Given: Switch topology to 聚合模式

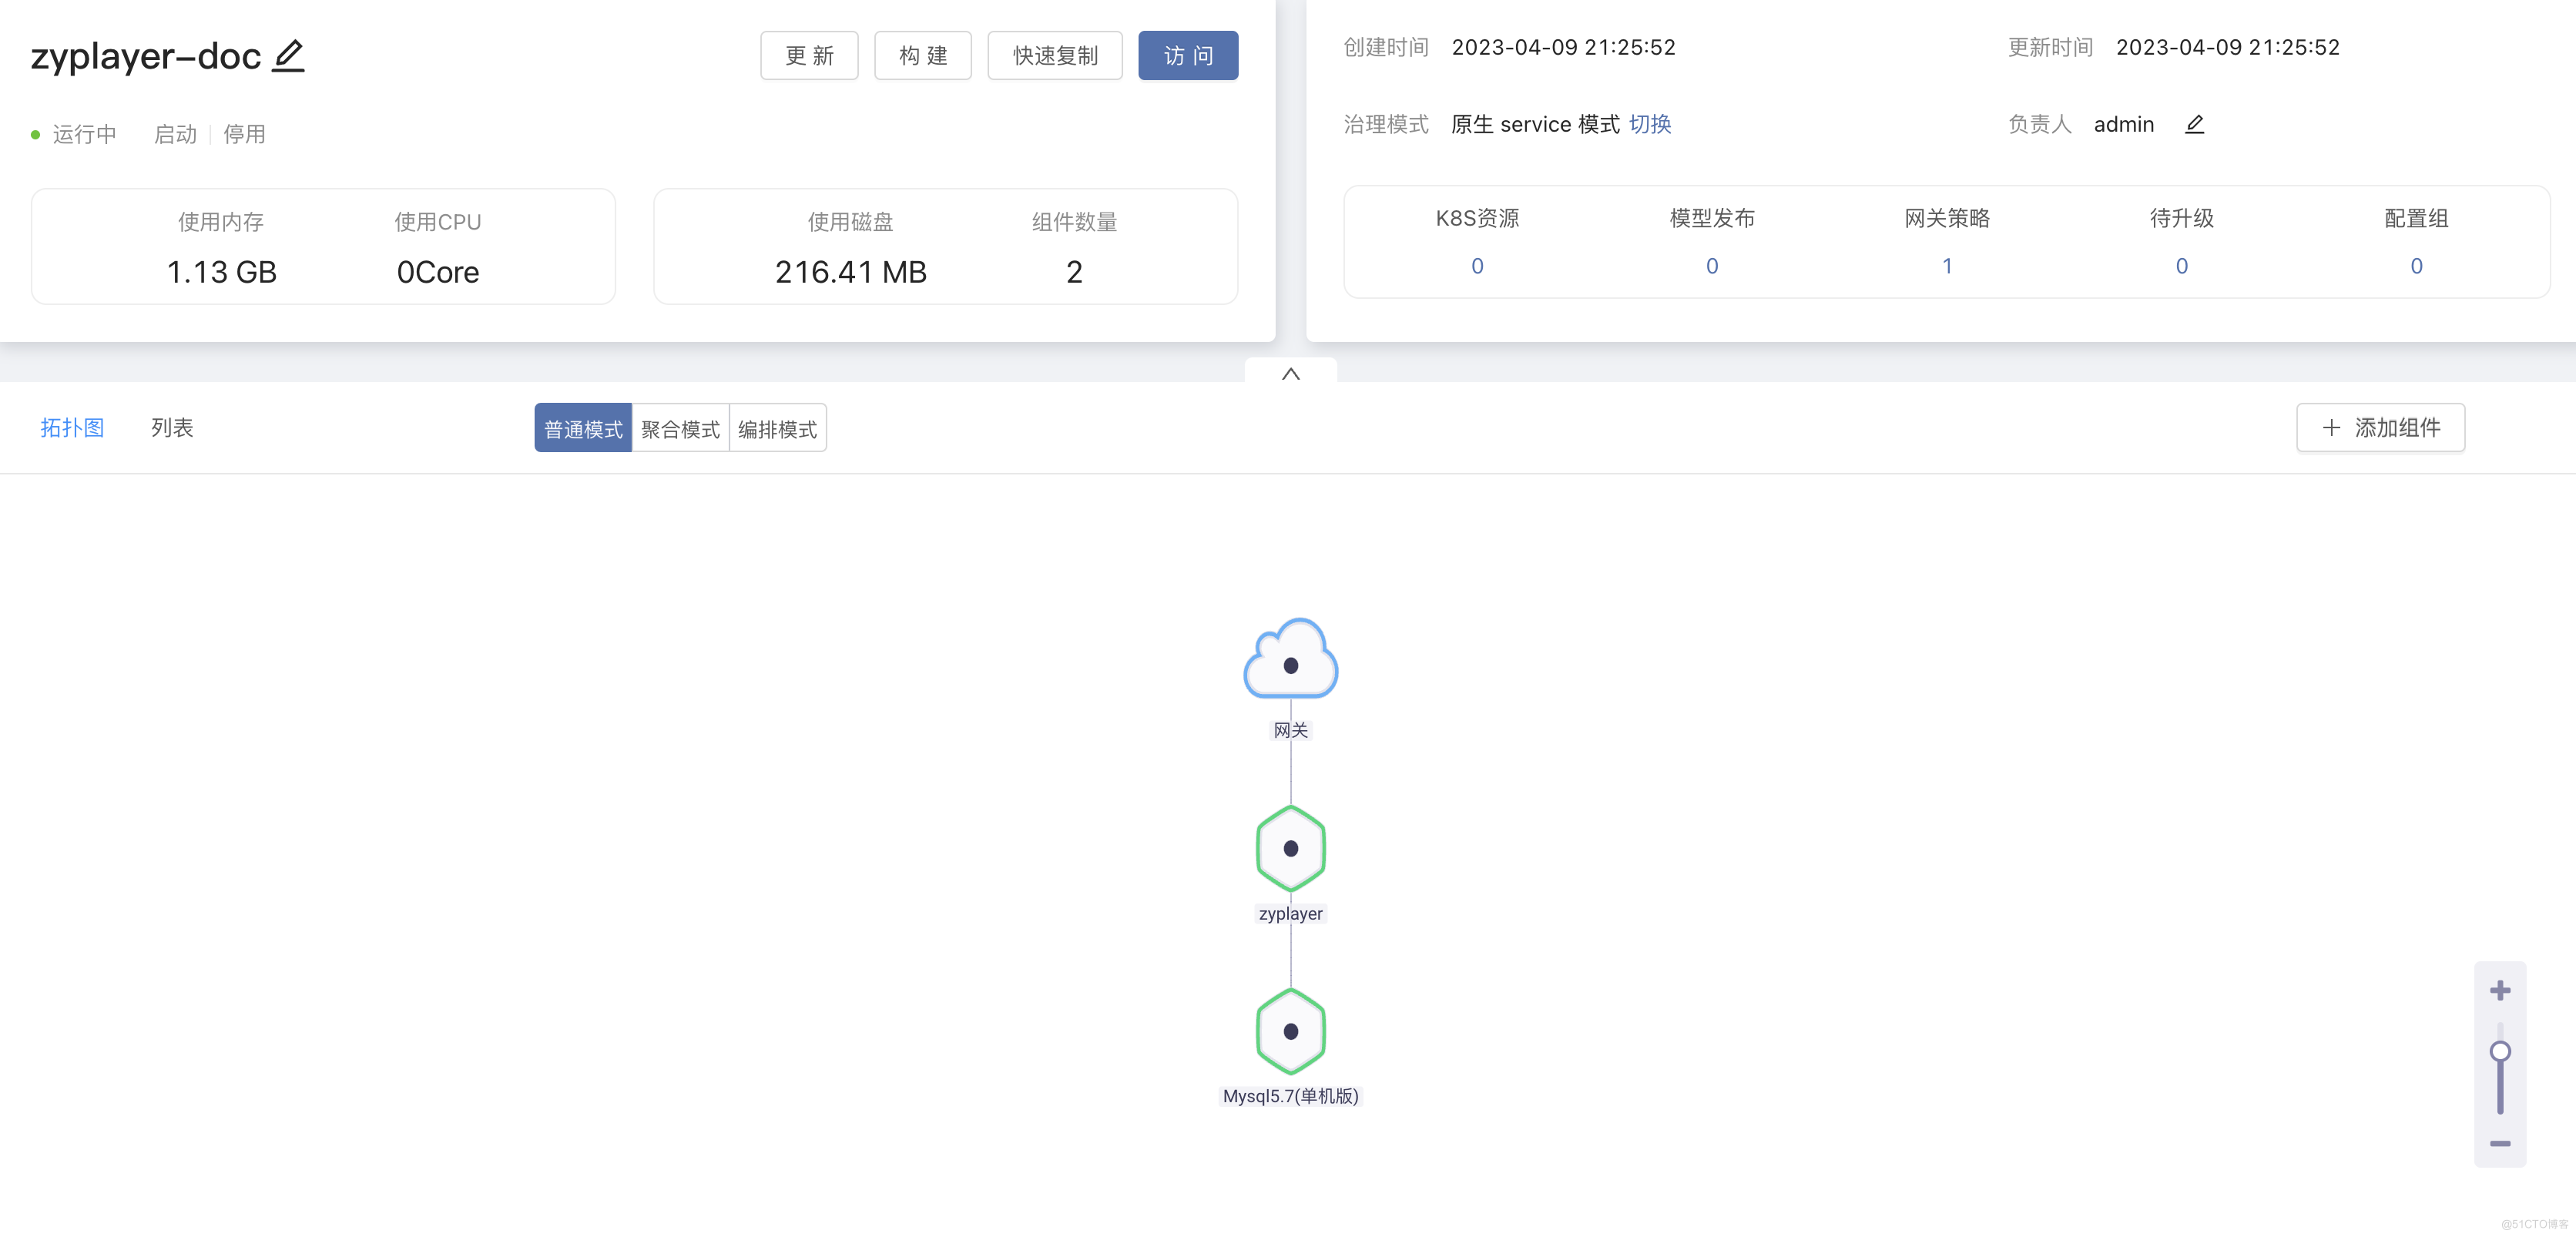Looking at the screenshot, I should [680, 429].
